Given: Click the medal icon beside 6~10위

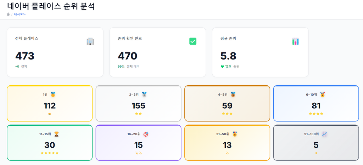Looking at the screenshot, I should tap(323, 95).
